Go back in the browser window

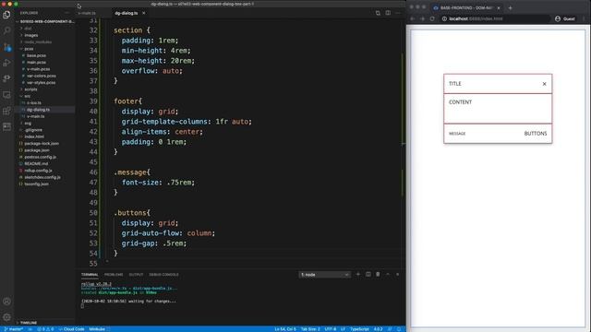pos(413,18)
